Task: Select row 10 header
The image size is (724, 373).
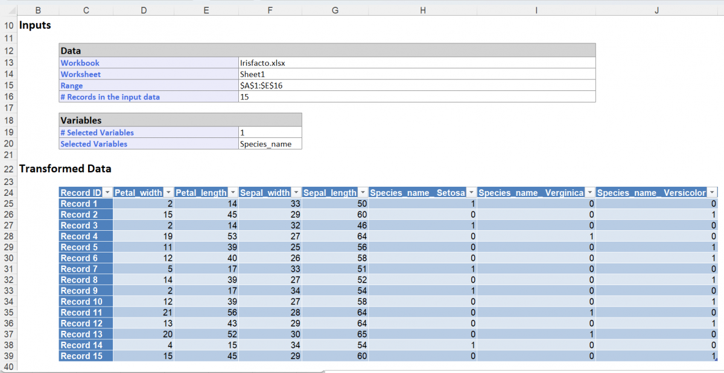Action: point(8,25)
